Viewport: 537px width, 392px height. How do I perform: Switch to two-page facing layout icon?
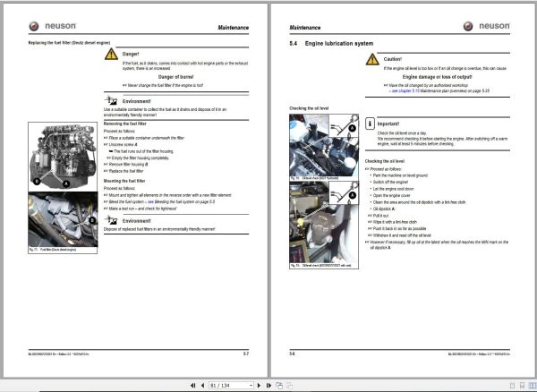(x=533, y=386)
